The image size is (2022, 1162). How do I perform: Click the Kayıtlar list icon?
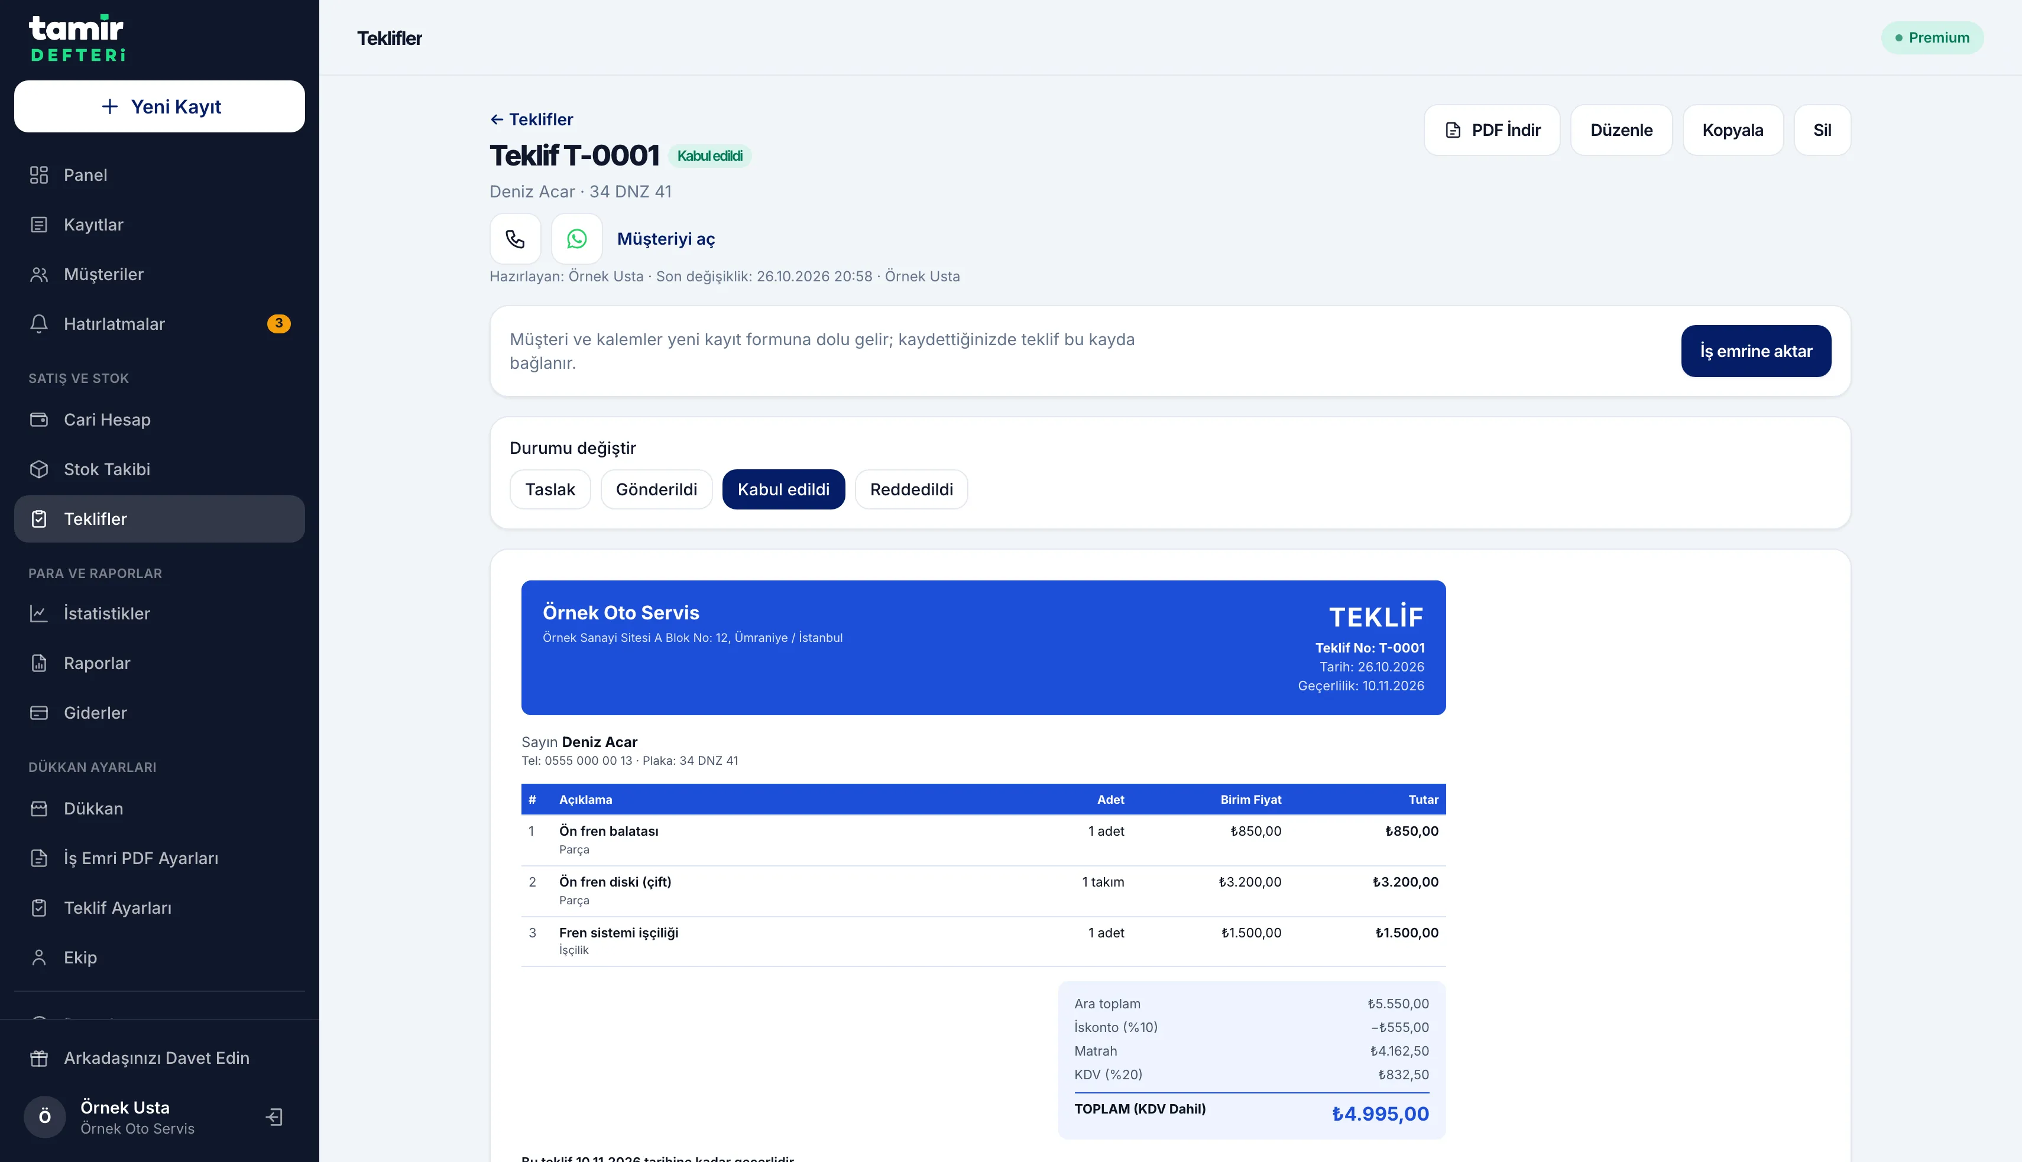[39, 224]
